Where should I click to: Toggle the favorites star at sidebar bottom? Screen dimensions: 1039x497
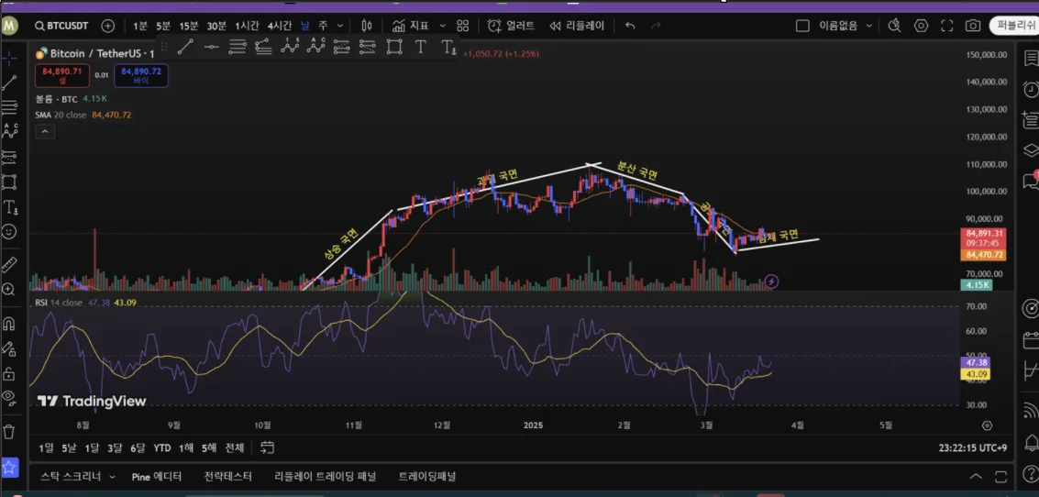(x=9, y=468)
